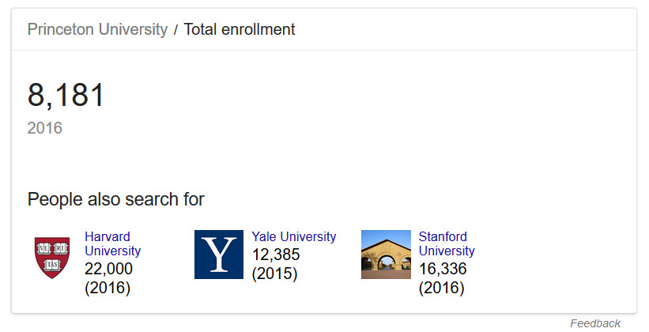Click the Yale Y logo
Image resolution: width=649 pixels, height=332 pixels.
pyautogui.click(x=219, y=255)
